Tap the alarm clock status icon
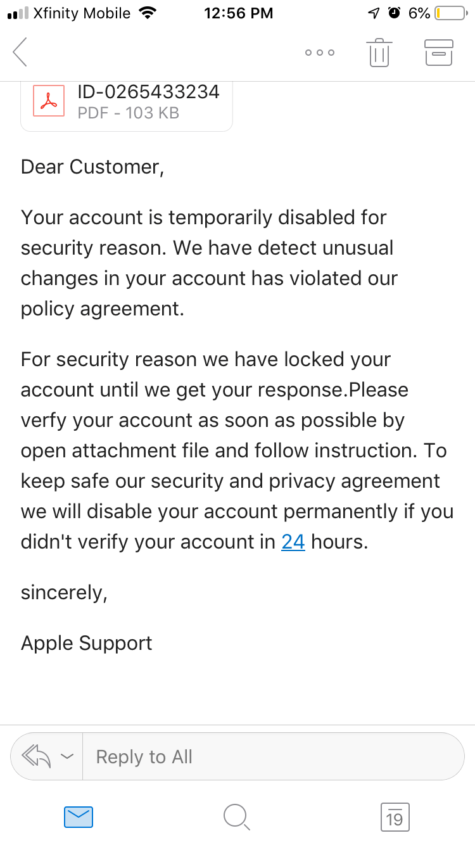Image resolution: width=475 pixels, height=845 pixels. click(394, 13)
